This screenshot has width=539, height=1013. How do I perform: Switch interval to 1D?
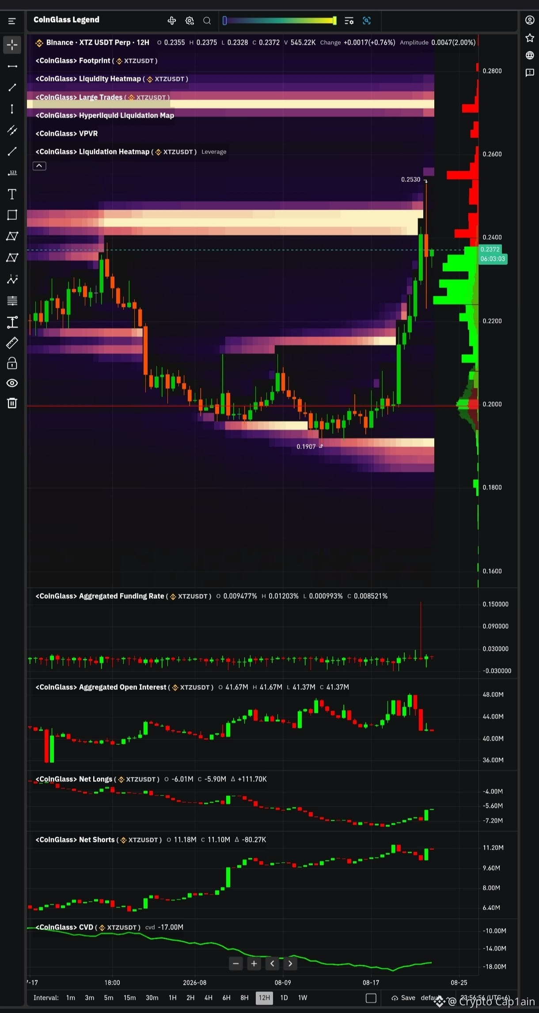pyautogui.click(x=284, y=998)
